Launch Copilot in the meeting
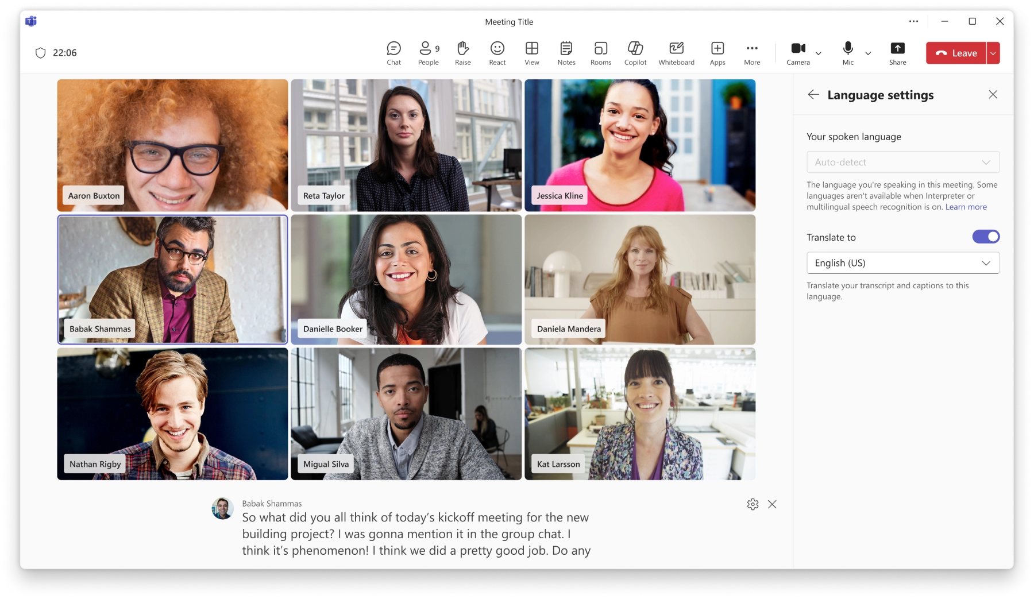This screenshot has height=599, width=1034. 635,53
